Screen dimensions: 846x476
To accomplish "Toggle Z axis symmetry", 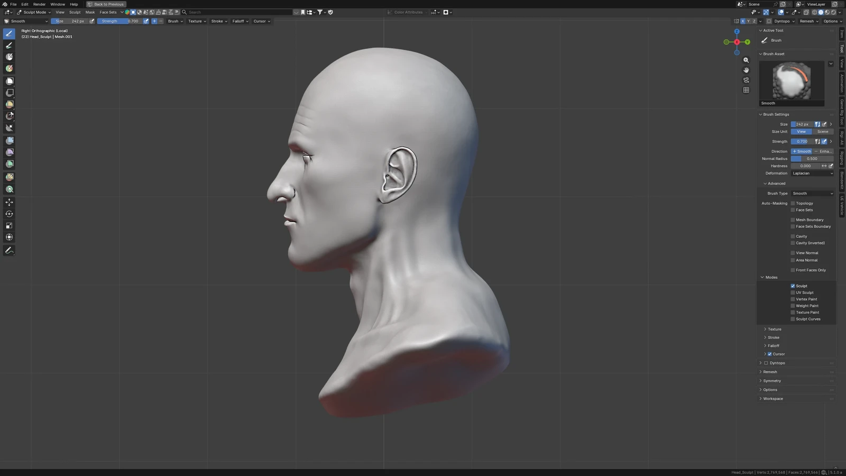I will [x=754, y=21].
